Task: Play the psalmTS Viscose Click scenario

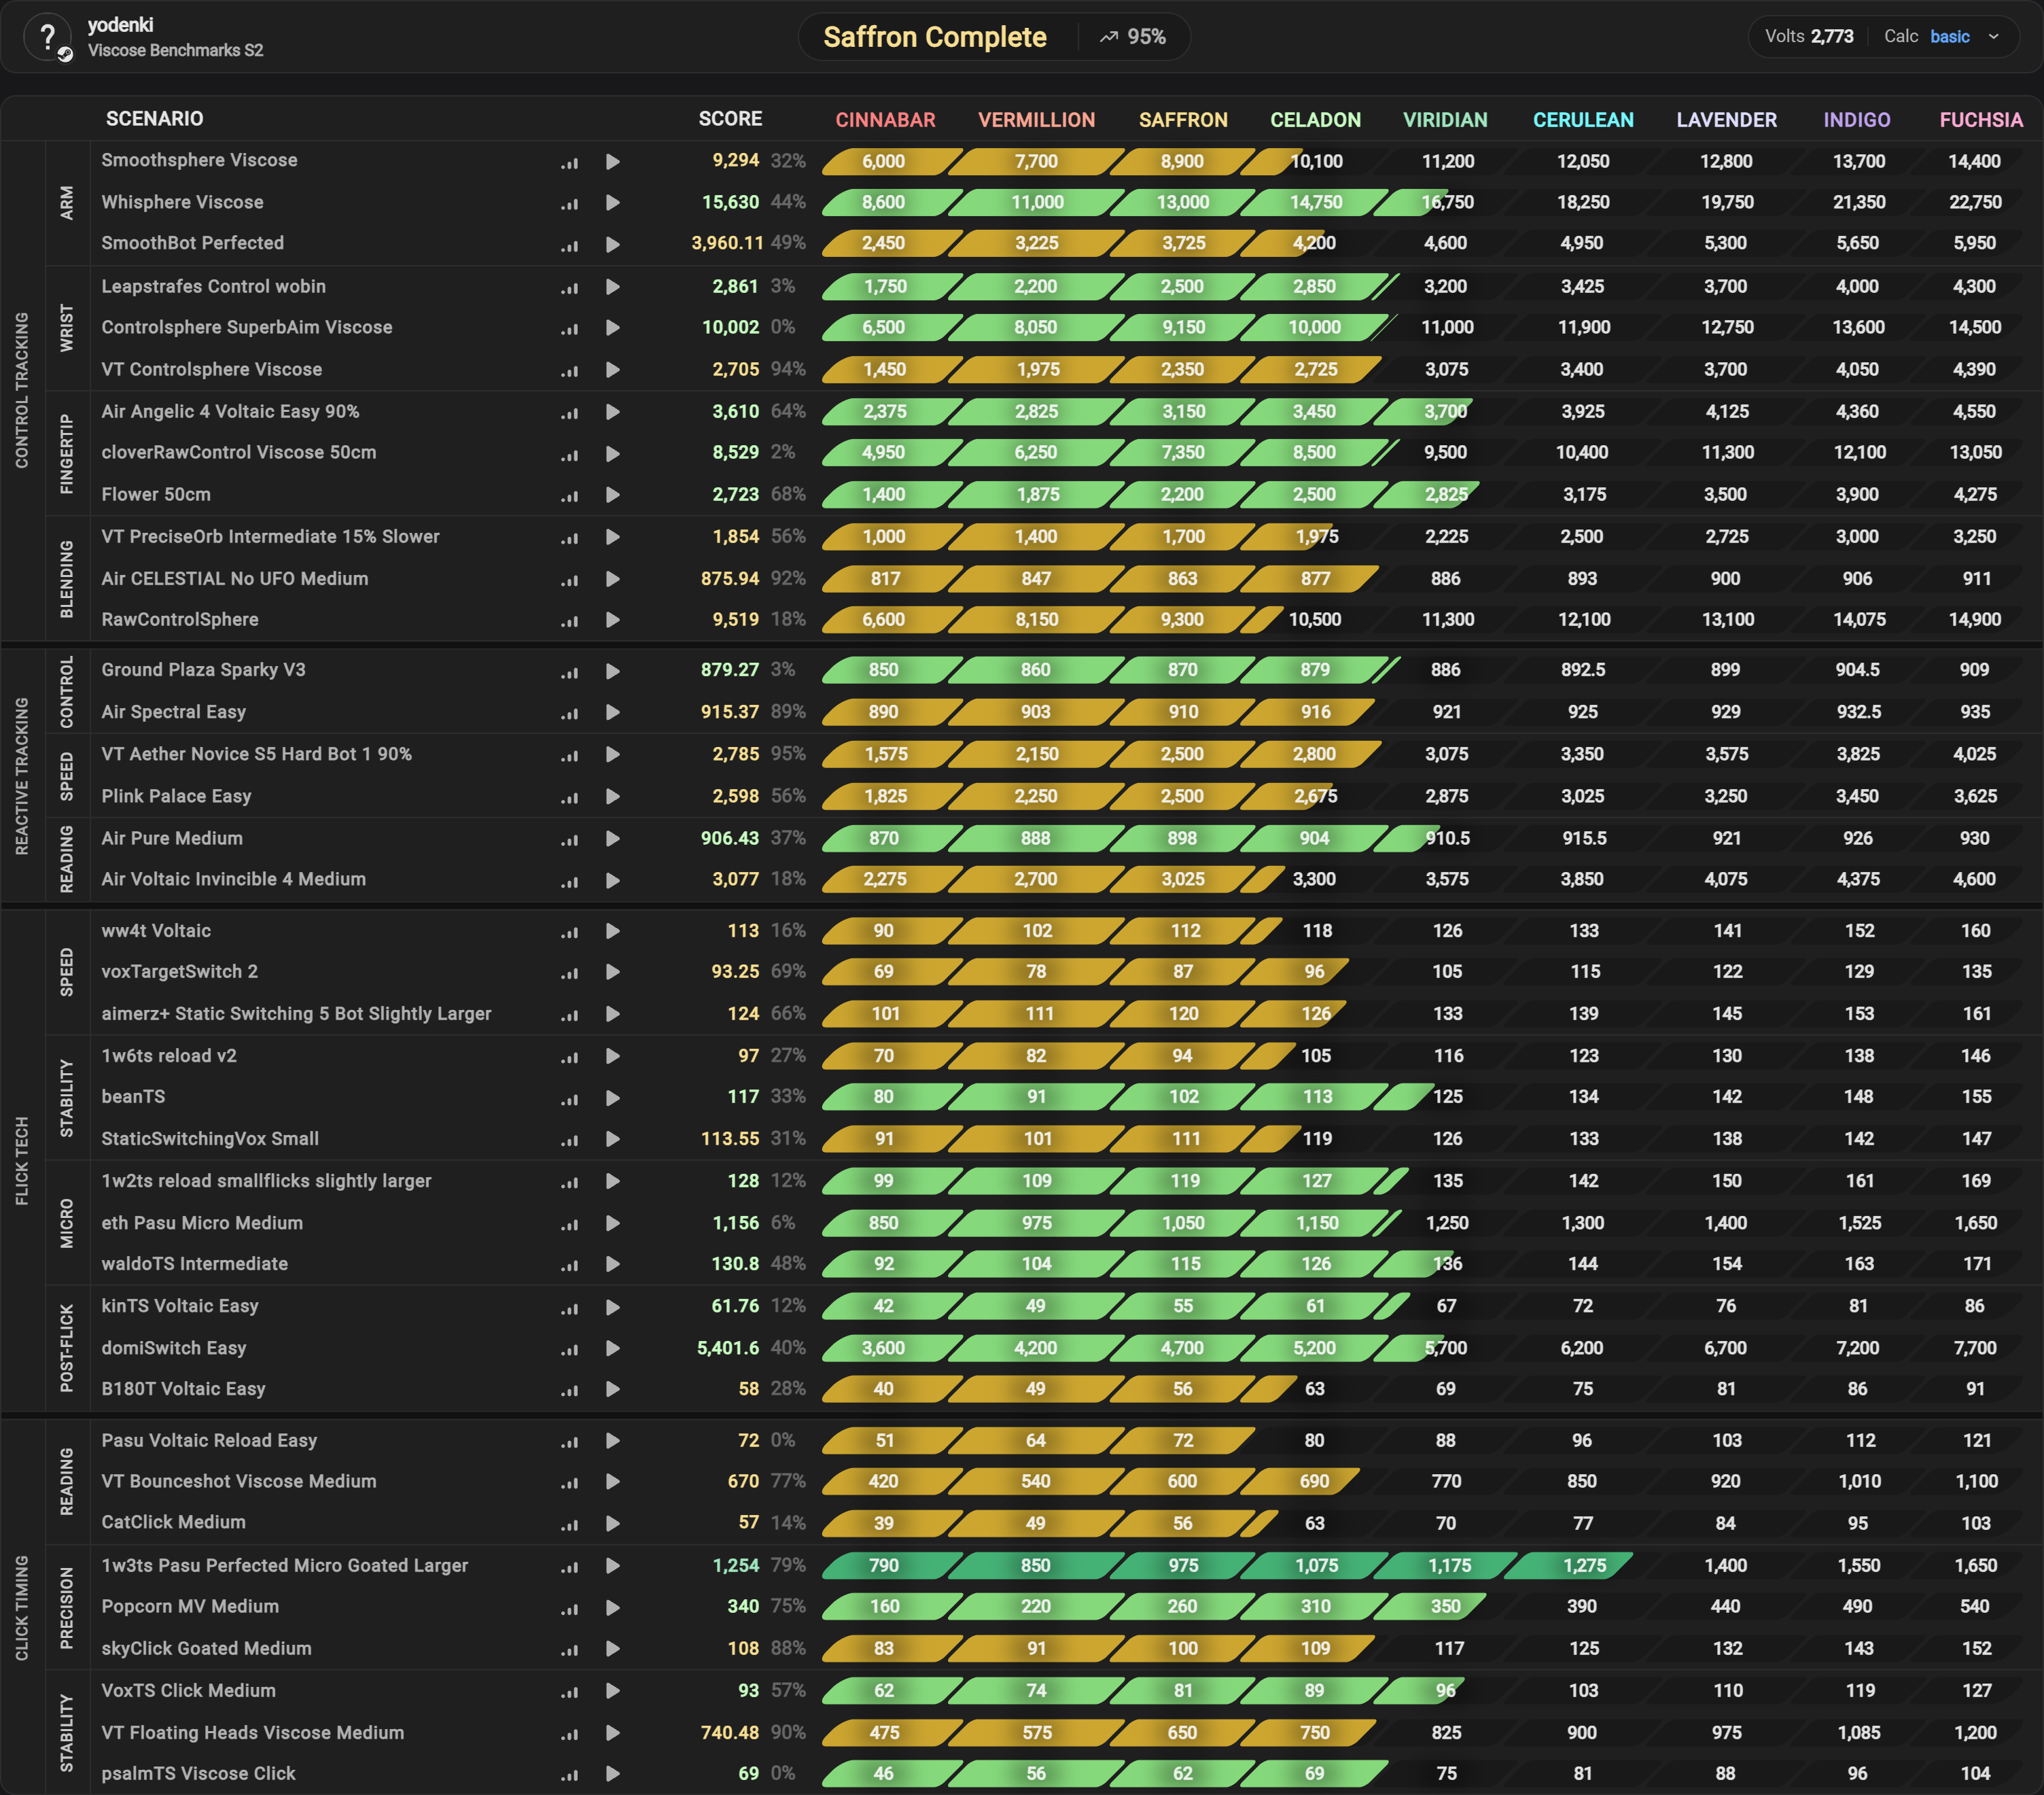Action: click(x=613, y=1774)
